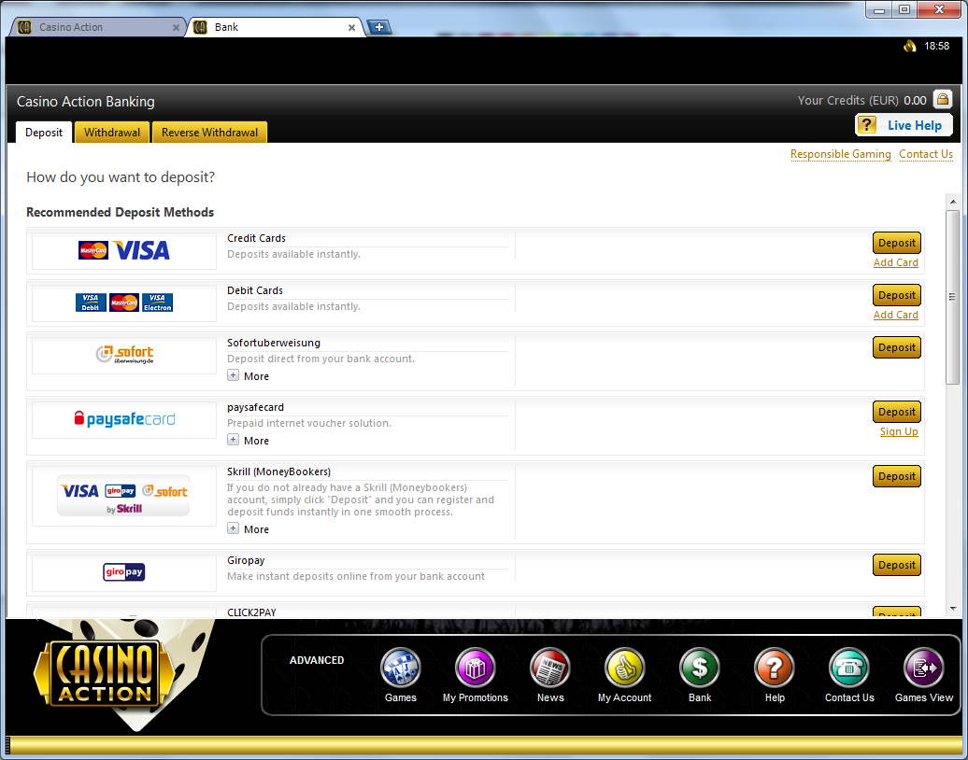
Task: Click Deposit button for paysafecard
Action: [896, 412]
